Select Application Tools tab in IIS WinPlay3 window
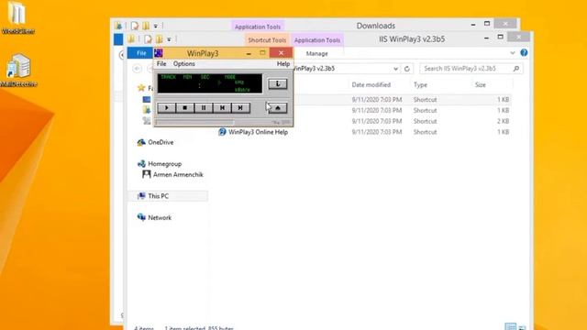 point(317,40)
